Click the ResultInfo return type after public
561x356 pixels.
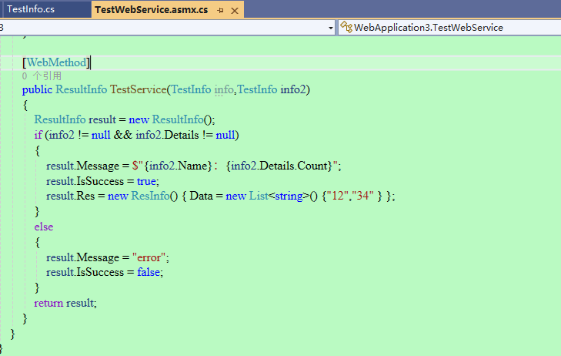[x=81, y=90]
